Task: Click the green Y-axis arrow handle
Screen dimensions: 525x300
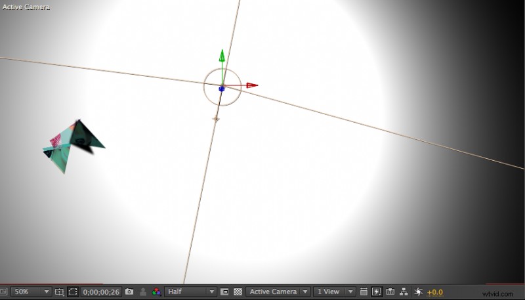Action: click(222, 55)
